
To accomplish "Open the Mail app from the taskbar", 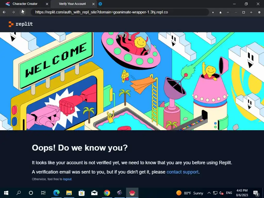I will (94, 193).
